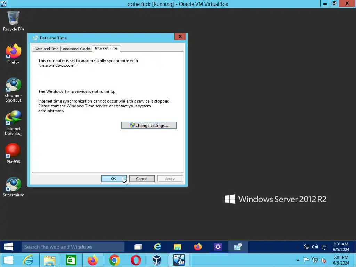Click the guest clock showing 3:01 AM

point(341,247)
